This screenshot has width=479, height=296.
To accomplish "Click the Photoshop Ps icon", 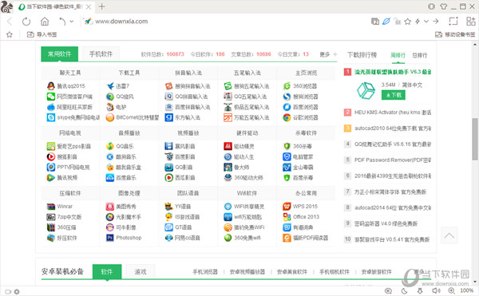I will click(x=110, y=238).
